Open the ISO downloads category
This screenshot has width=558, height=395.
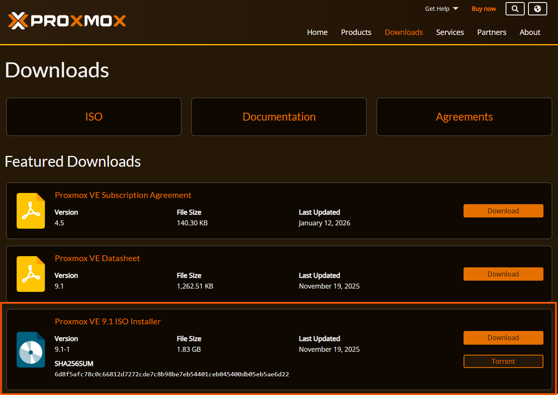94,117
